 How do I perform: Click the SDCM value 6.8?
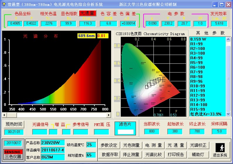coord(108,23)
